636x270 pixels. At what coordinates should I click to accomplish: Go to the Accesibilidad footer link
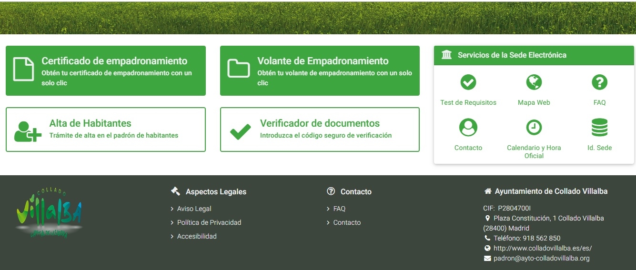click(x=196, y=236)
